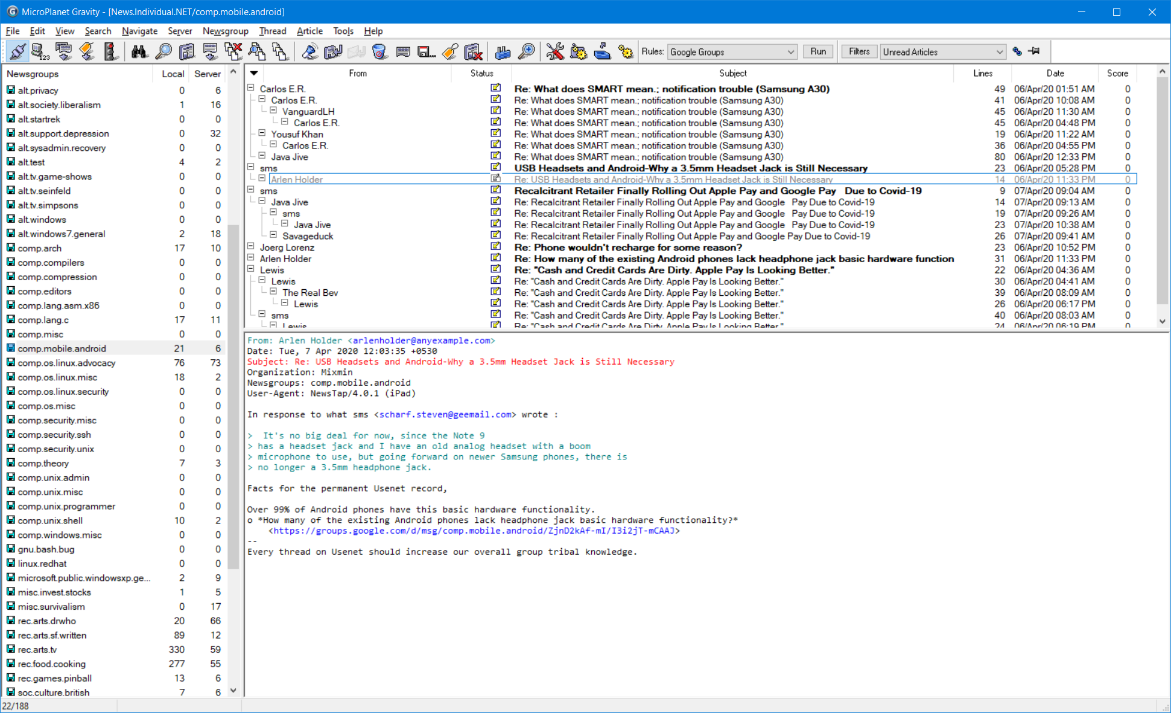Click the connect plug icon in toolbar
Viewport: 1171px width, 713px height.
pyautogui.click(x=17, y=52)
